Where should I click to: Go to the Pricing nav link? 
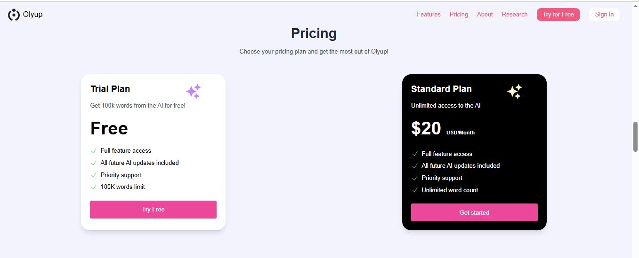point(459,15)
